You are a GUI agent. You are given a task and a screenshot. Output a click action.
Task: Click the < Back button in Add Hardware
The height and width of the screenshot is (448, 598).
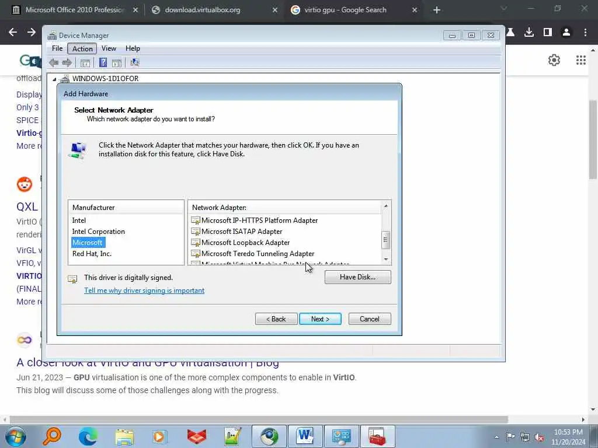(x=276, y=319)
